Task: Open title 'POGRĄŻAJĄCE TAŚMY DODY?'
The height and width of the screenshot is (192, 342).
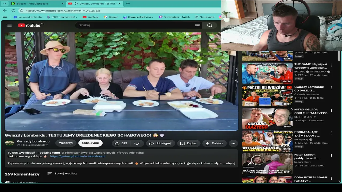Action: pos(307,134)
